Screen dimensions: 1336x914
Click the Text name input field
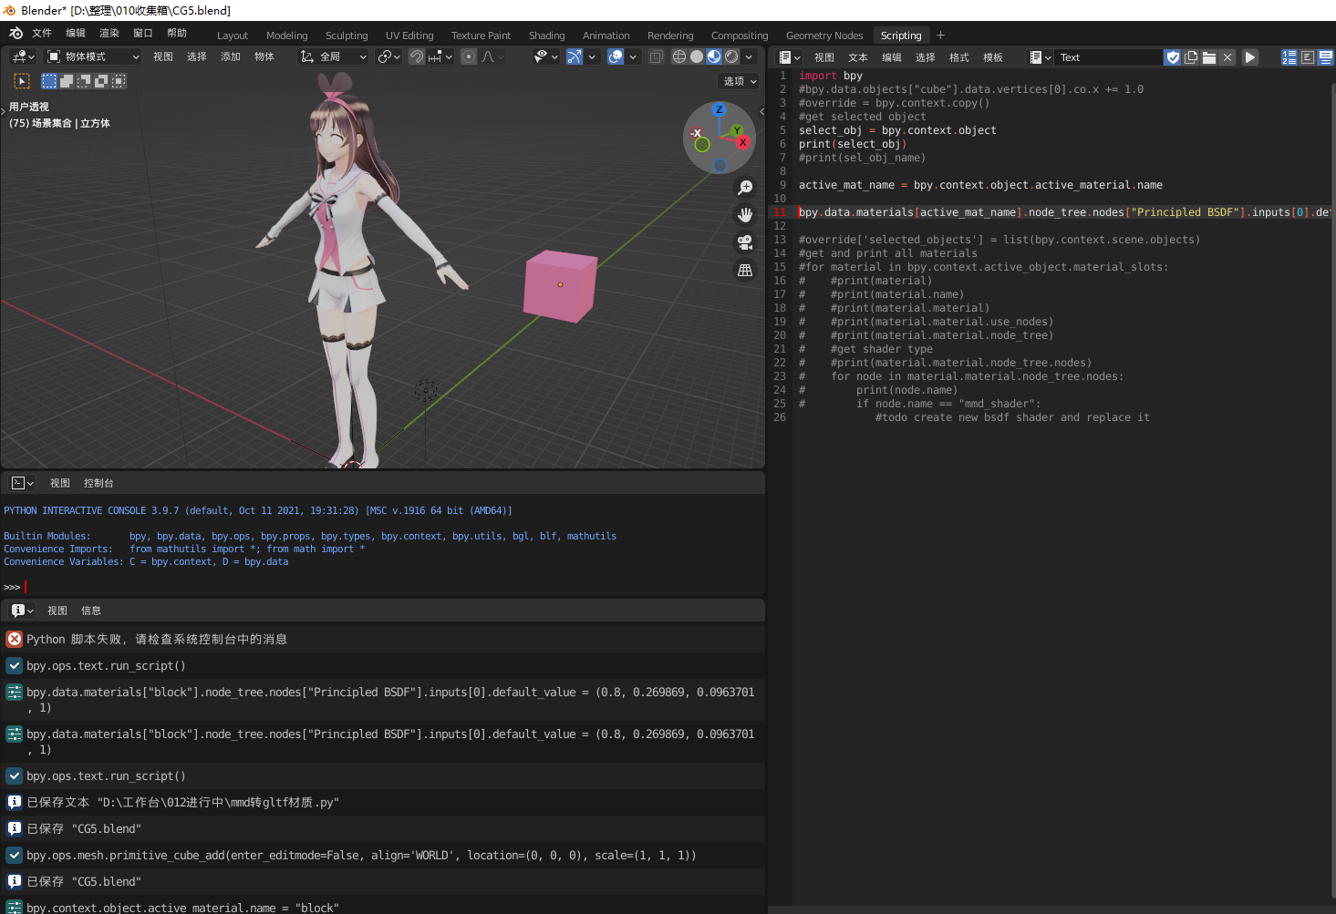click(1109, 57)
